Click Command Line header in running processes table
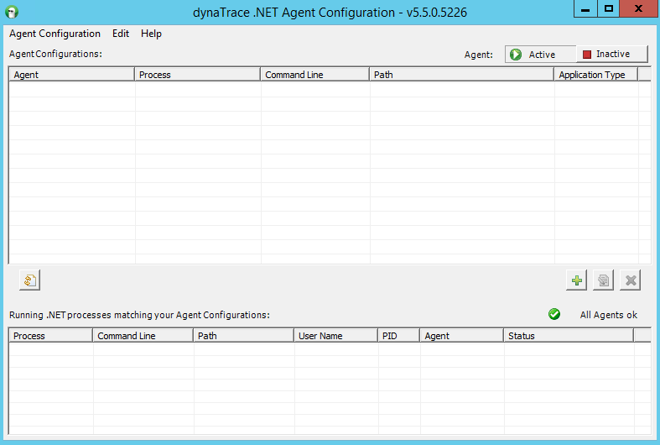 (x=143, y=336)
